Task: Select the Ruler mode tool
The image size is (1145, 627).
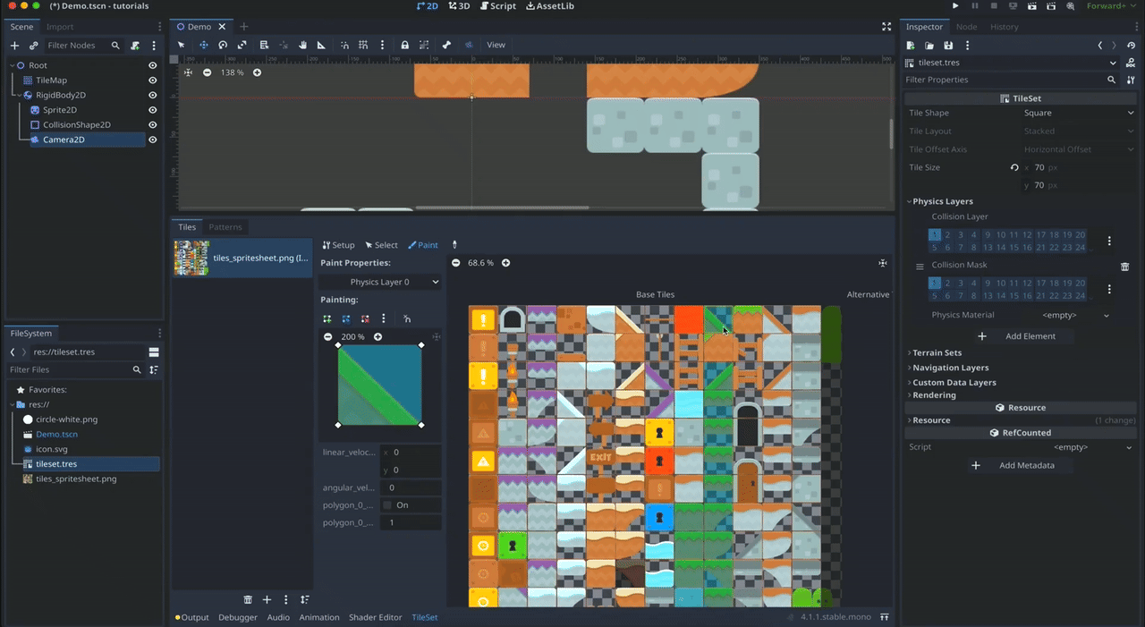Action: click(321, 45)
